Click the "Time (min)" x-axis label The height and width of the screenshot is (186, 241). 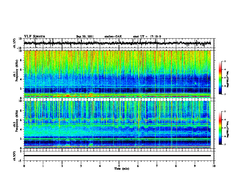point(122,169)
